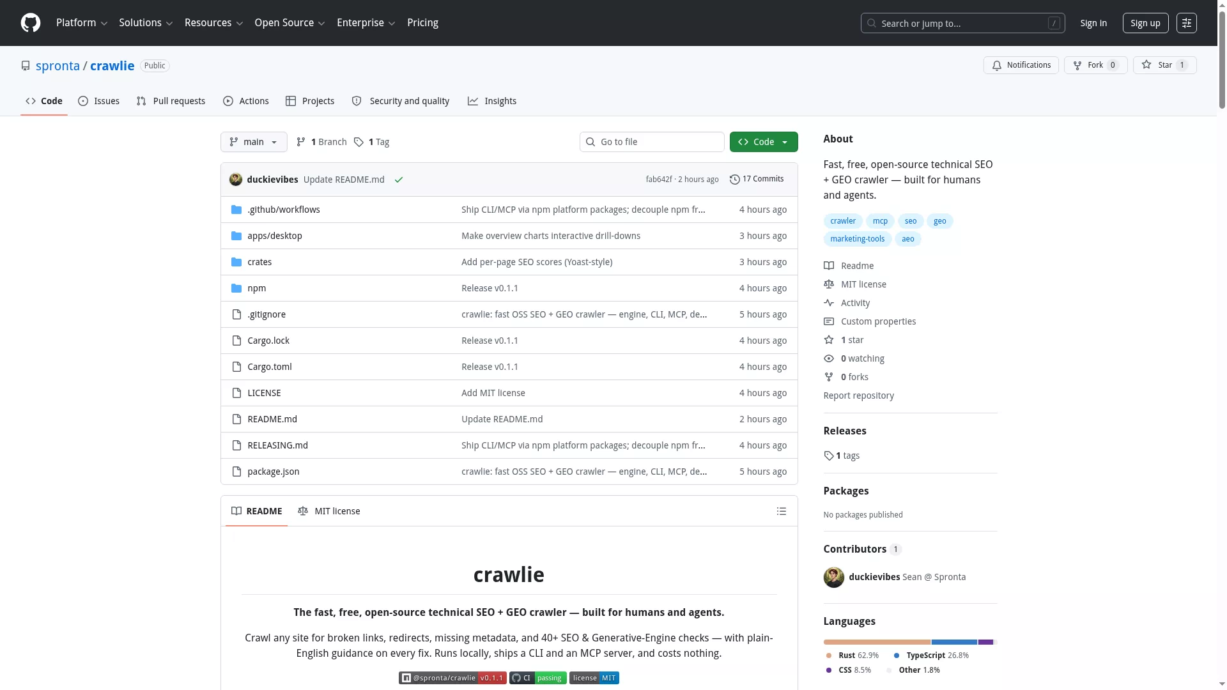The height and width of the screenshot is (690, 1227).
Task: Open the README outline list icon
Action: pos(782,511)
